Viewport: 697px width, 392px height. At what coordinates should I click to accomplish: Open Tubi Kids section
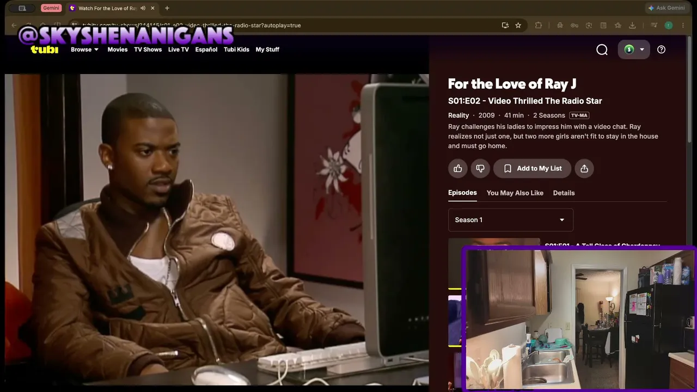(x=236, y=50)
